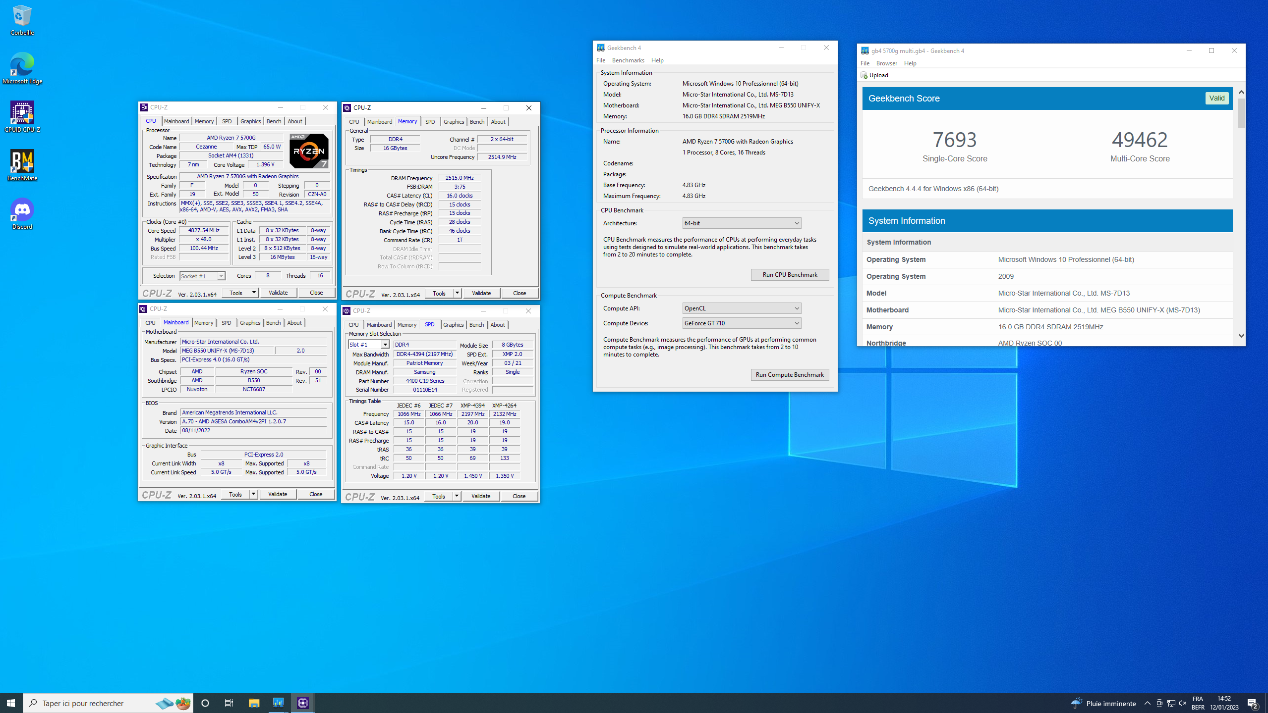
Task: Launch Microsoft Edge from the desktop
Action: tap(22, 68)
